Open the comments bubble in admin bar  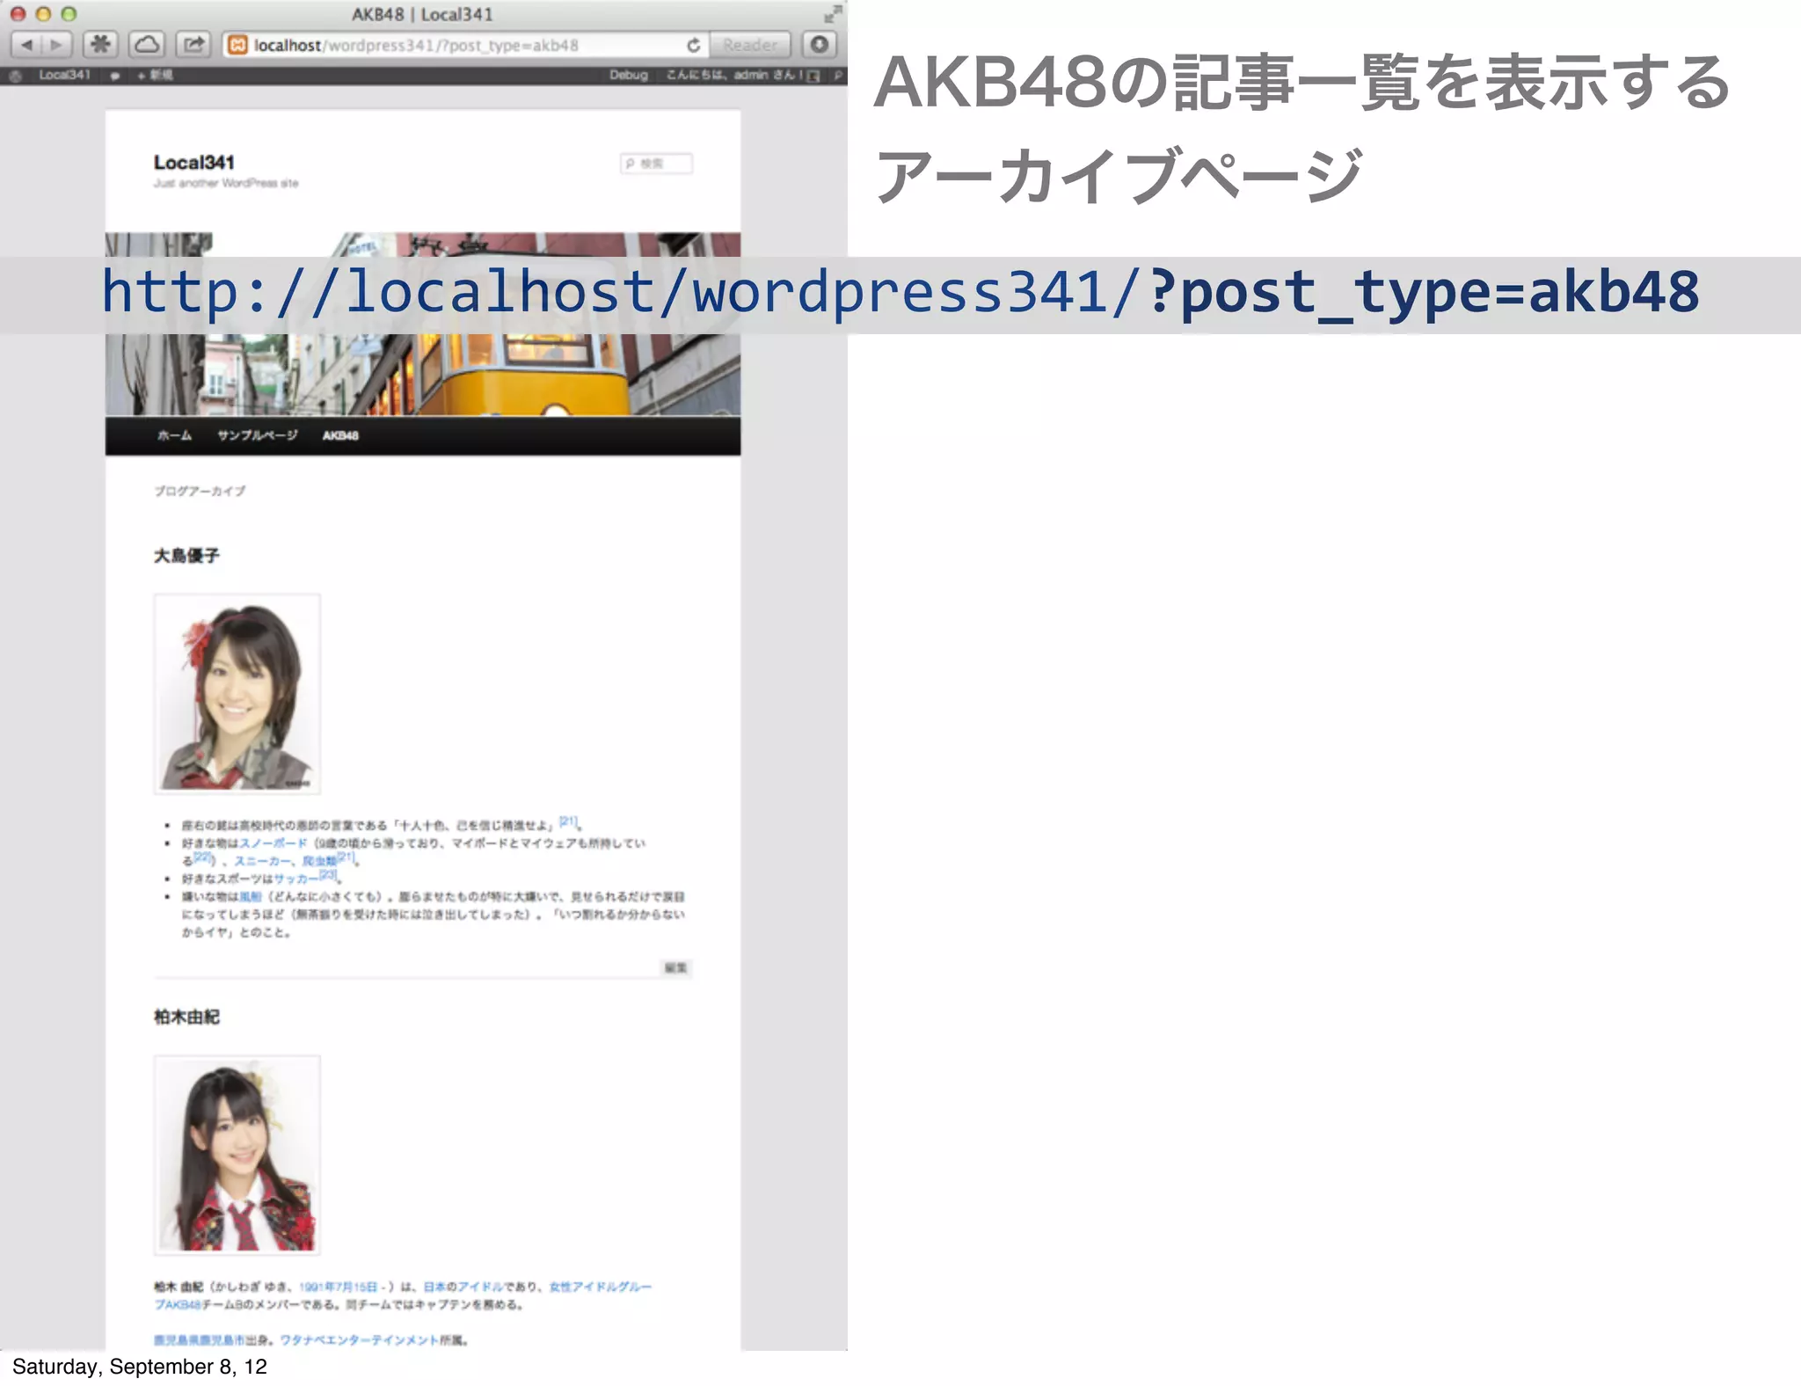[115, 76]
